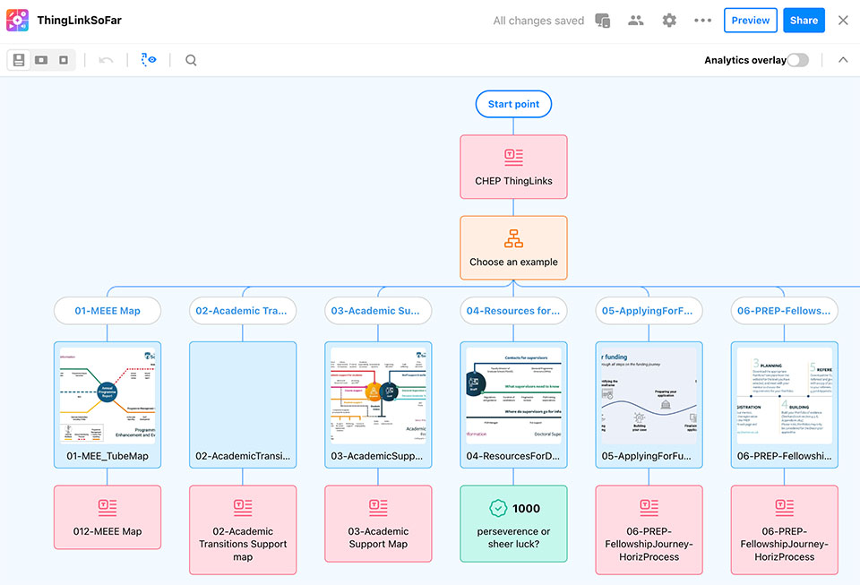Click the Preview button

click(x=750, y=21)
